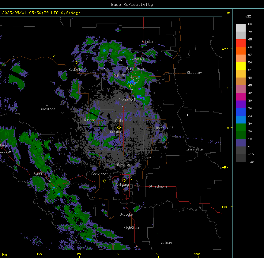
Task: Click the RockyMH label
Action: (x=75, y=70)
